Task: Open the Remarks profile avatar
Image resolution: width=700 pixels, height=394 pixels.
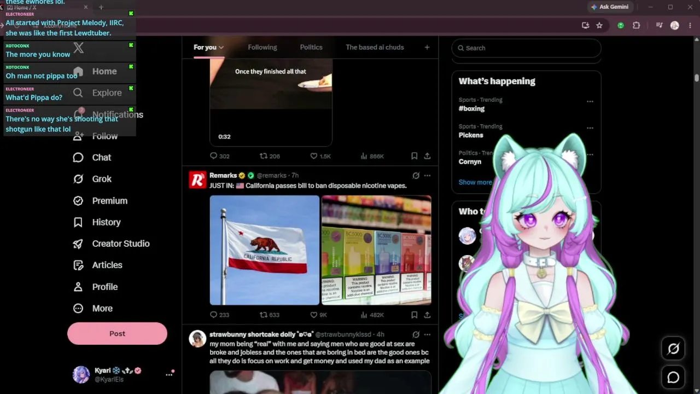Action: [x=197, y=180]
